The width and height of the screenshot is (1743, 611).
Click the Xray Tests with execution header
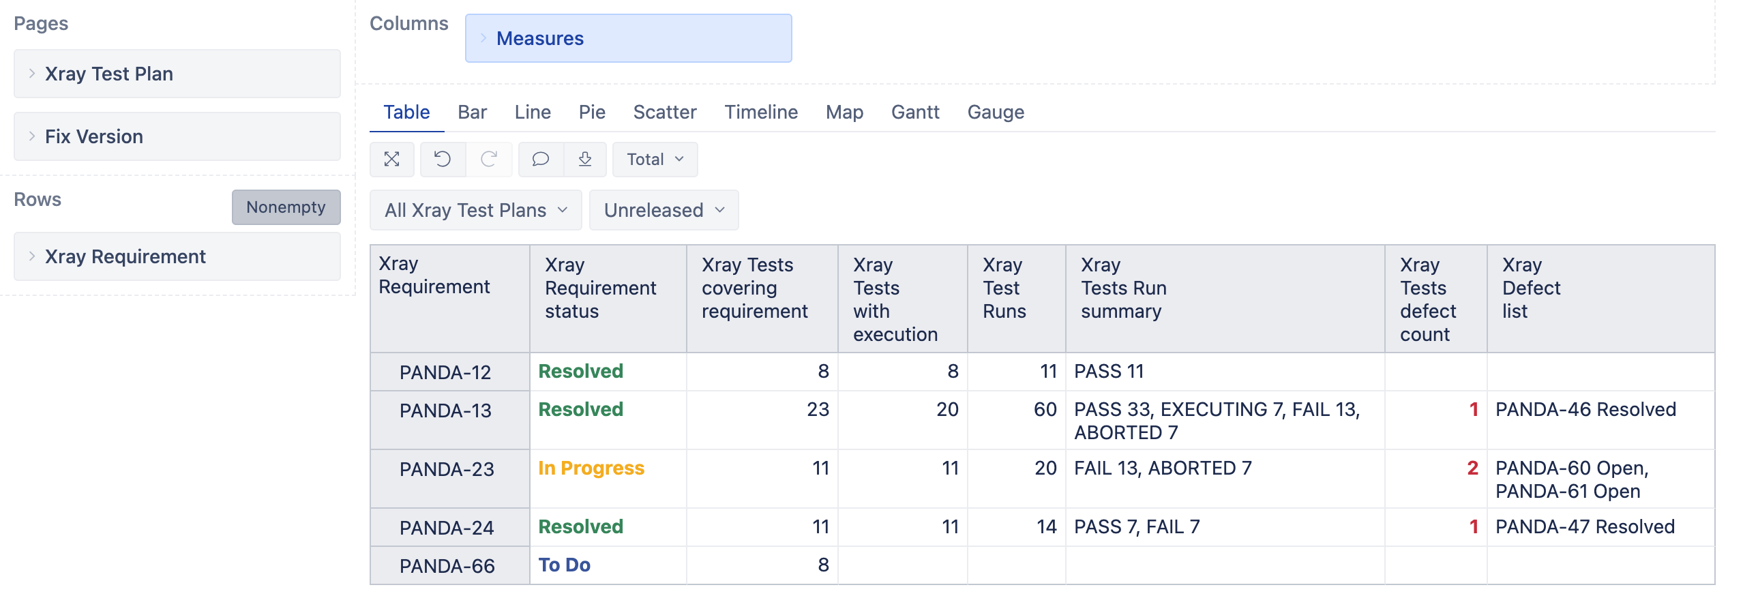click(x=903, y=299)
